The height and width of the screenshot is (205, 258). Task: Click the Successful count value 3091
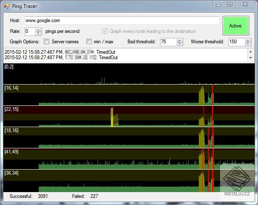[43, 196]
